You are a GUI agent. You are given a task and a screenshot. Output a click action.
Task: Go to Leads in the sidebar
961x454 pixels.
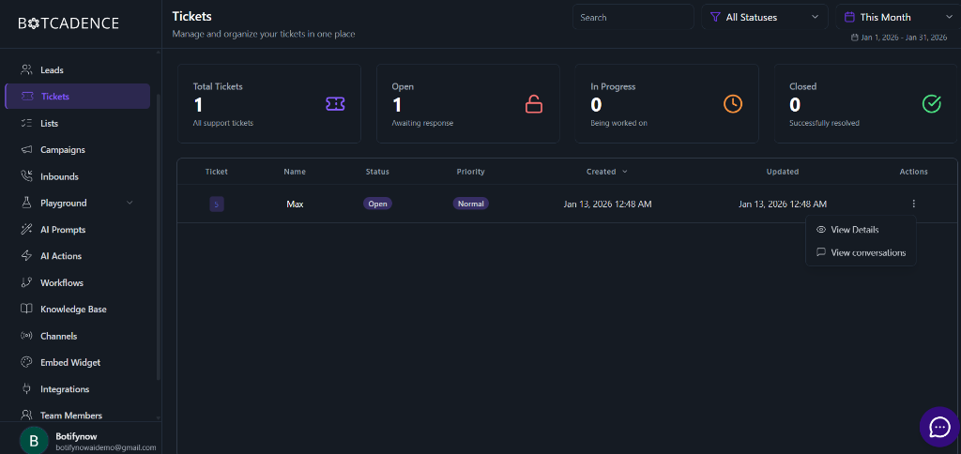click(77, 69)
